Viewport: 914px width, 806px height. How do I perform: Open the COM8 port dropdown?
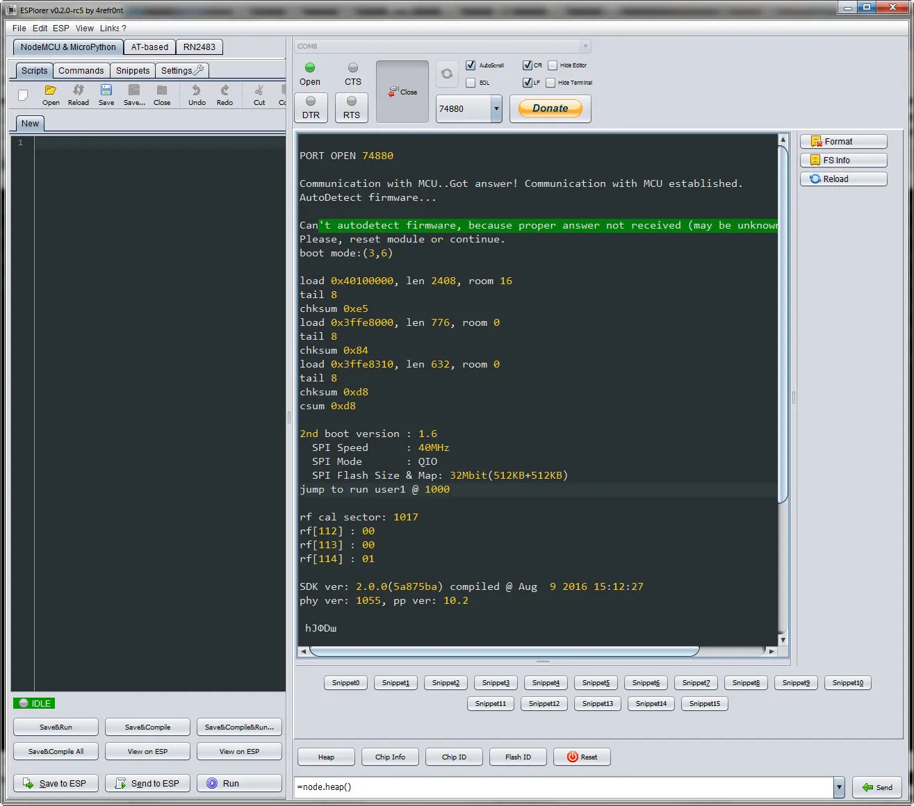click(x=585, y=47)
